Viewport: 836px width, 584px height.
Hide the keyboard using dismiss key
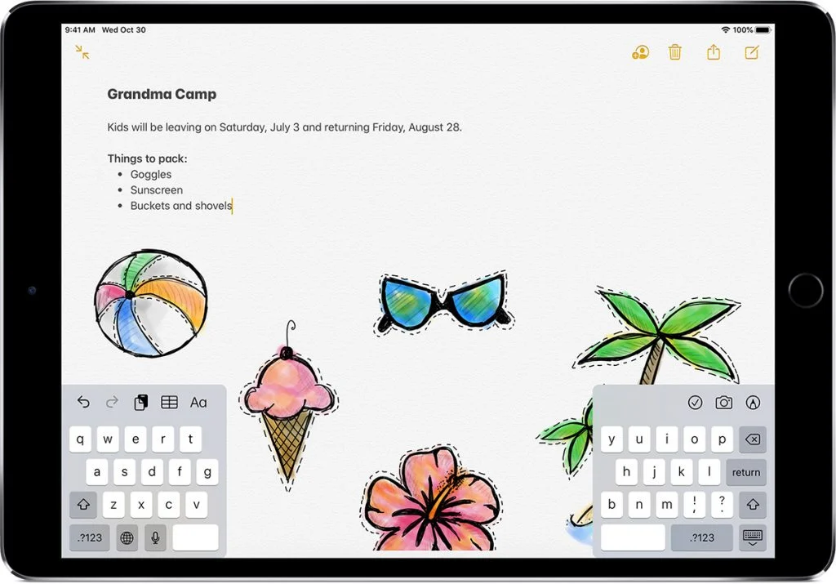coord(753,537)
